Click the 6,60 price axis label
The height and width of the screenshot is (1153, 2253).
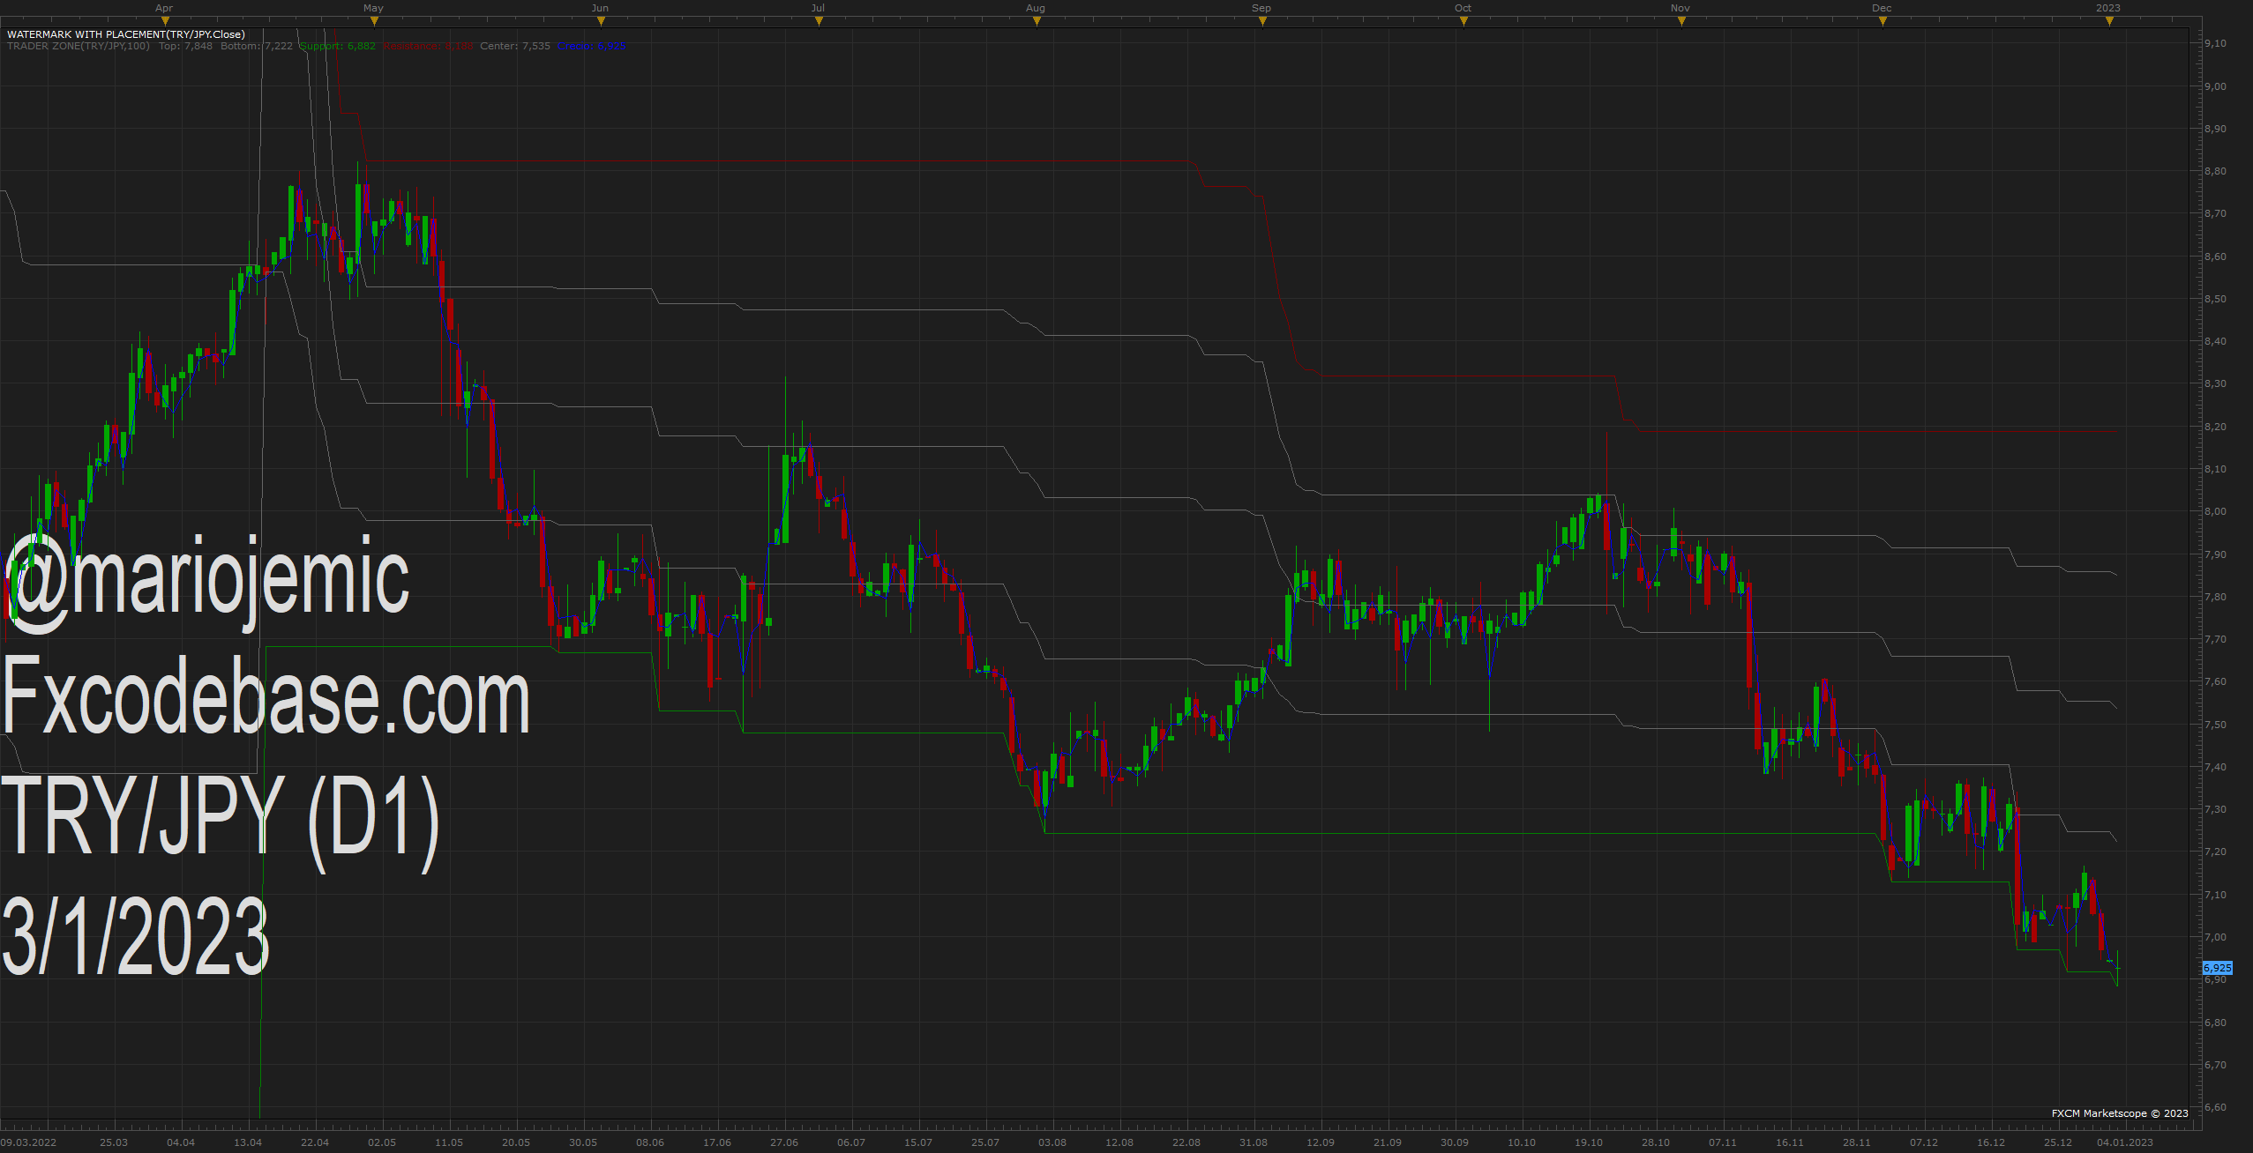[x=2215, y=1107]
